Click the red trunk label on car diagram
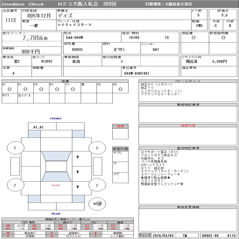This screenshot has width=239, height=239. click(x=56, y=185)
